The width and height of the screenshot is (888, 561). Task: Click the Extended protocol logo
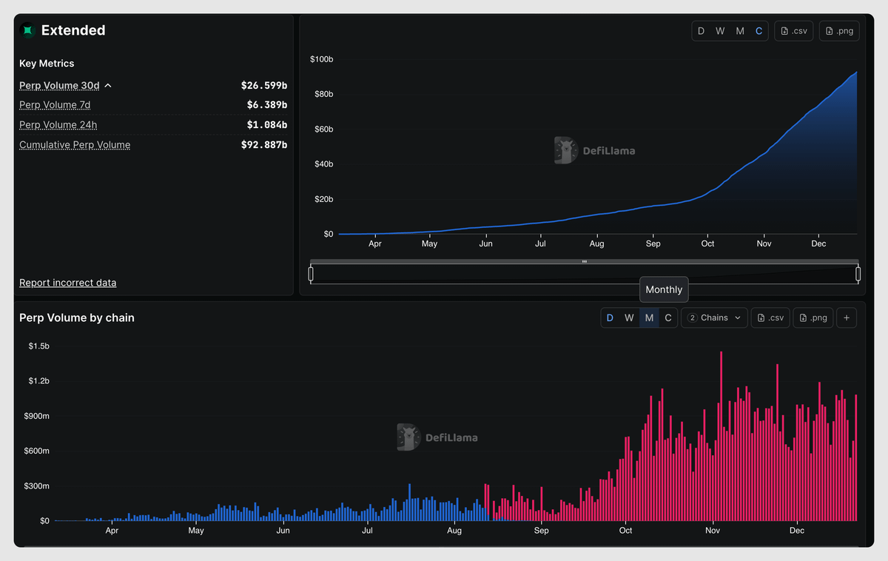(x=27, y=30)
